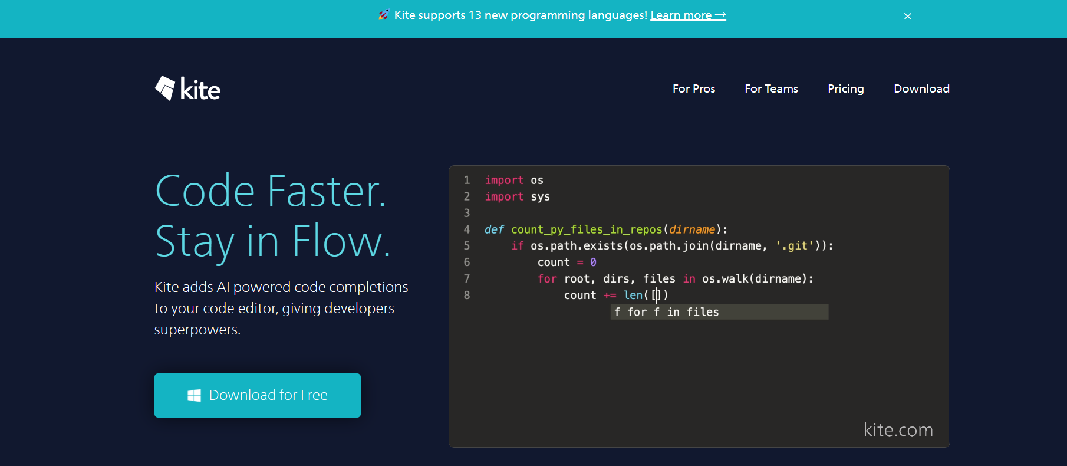The width and height of the screenshot is (1067, 466).
Task: Click the 'import sys' code line
Action: pos(517,196)
